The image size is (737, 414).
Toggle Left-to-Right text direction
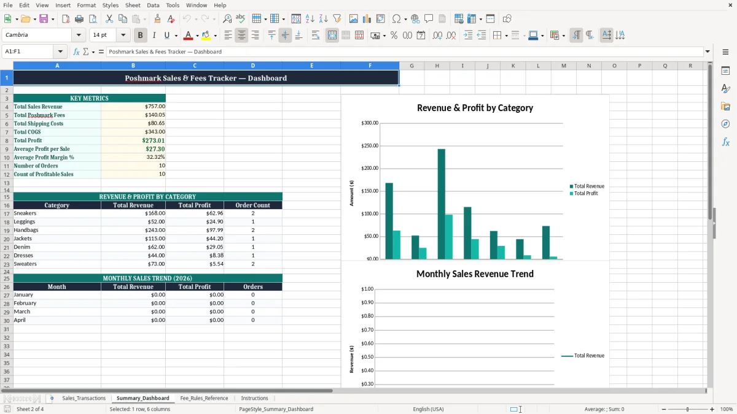(576, 36)
